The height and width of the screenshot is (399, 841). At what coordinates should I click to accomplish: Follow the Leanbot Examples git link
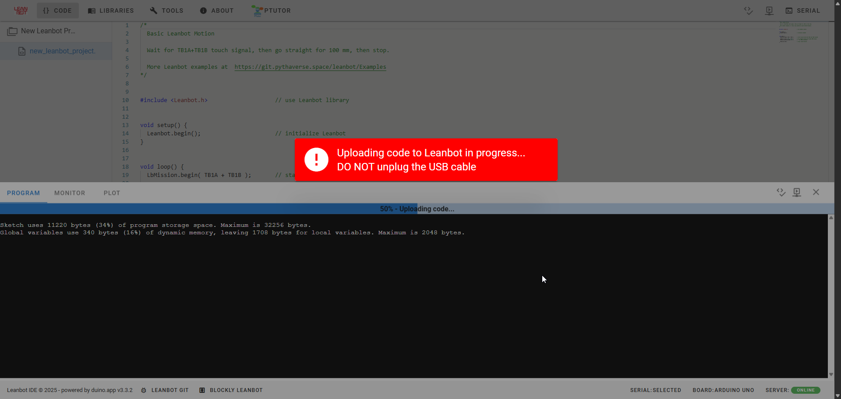(x=310, y=67)
